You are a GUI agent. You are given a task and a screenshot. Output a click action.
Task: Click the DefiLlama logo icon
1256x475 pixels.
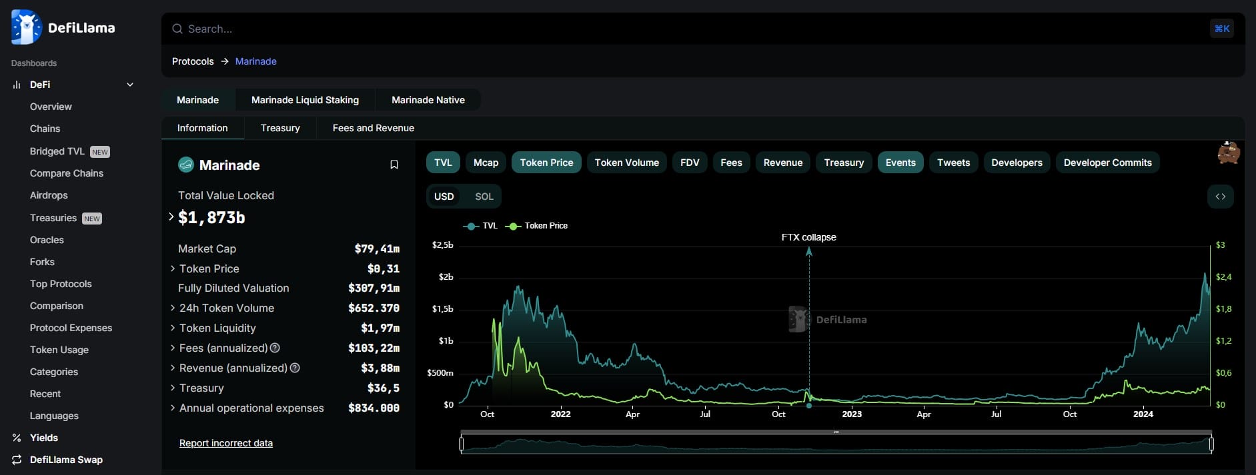[x=26, y=28]
